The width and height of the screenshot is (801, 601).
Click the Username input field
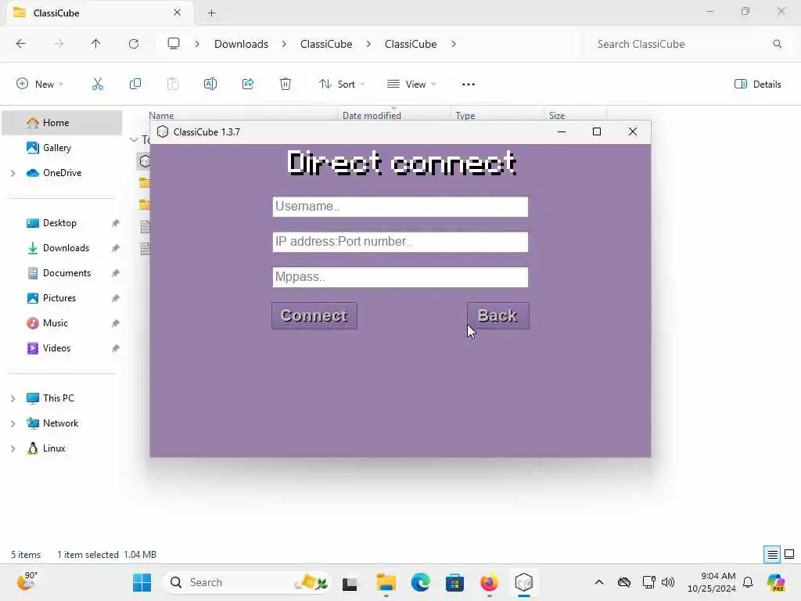click(x=400, y=207)
